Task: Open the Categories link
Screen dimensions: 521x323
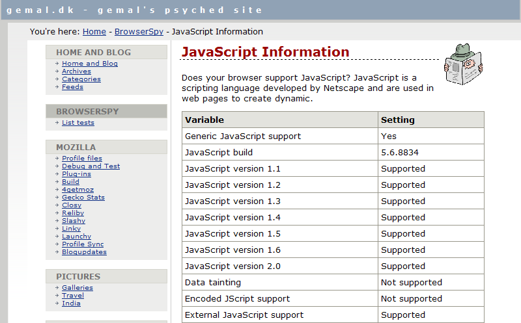Action: pos(81,79)
